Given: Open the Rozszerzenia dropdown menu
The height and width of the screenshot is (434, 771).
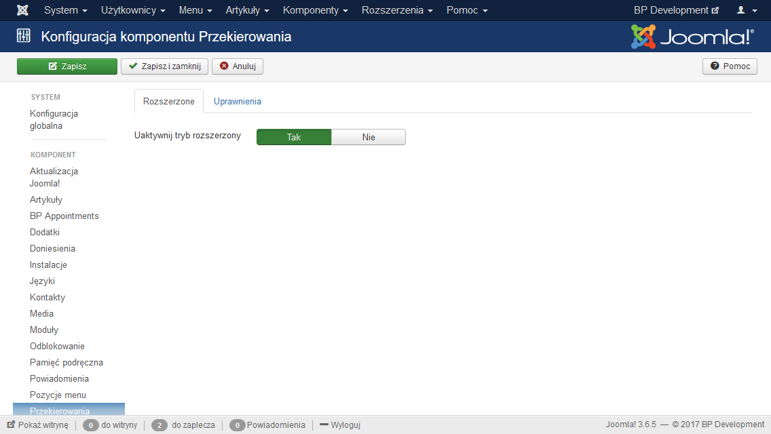Looking at the screenshot, I should (x=397, y=10).
